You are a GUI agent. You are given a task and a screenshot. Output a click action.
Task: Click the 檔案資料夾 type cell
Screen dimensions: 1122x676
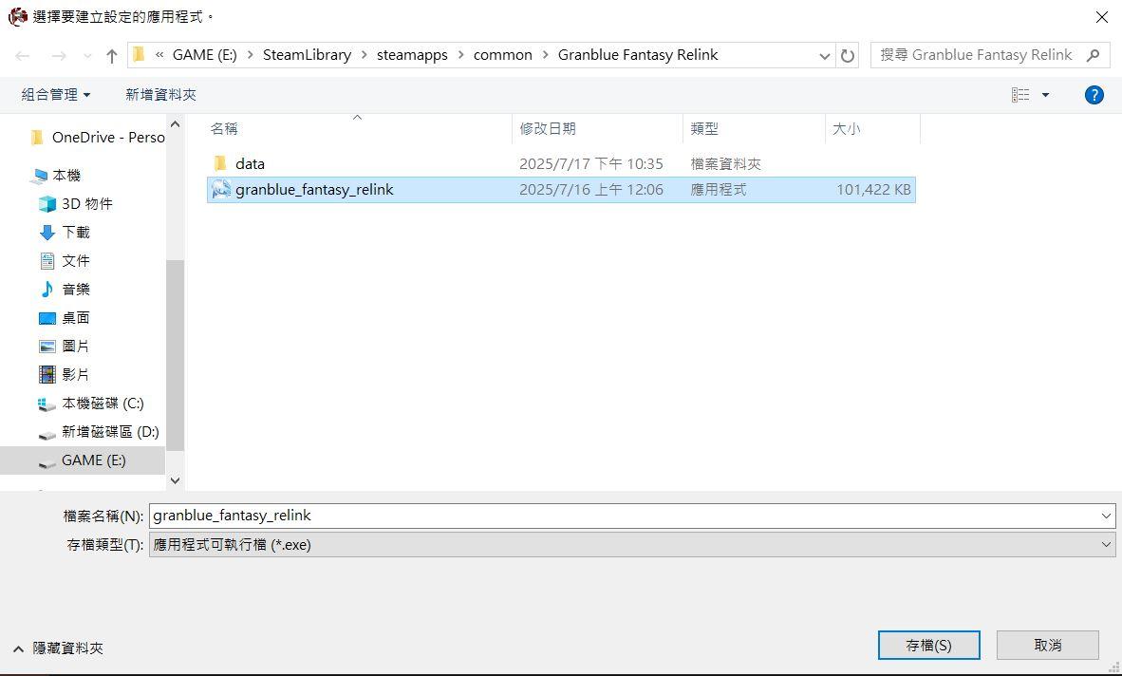pyautogui.click(x=725, y=164)
